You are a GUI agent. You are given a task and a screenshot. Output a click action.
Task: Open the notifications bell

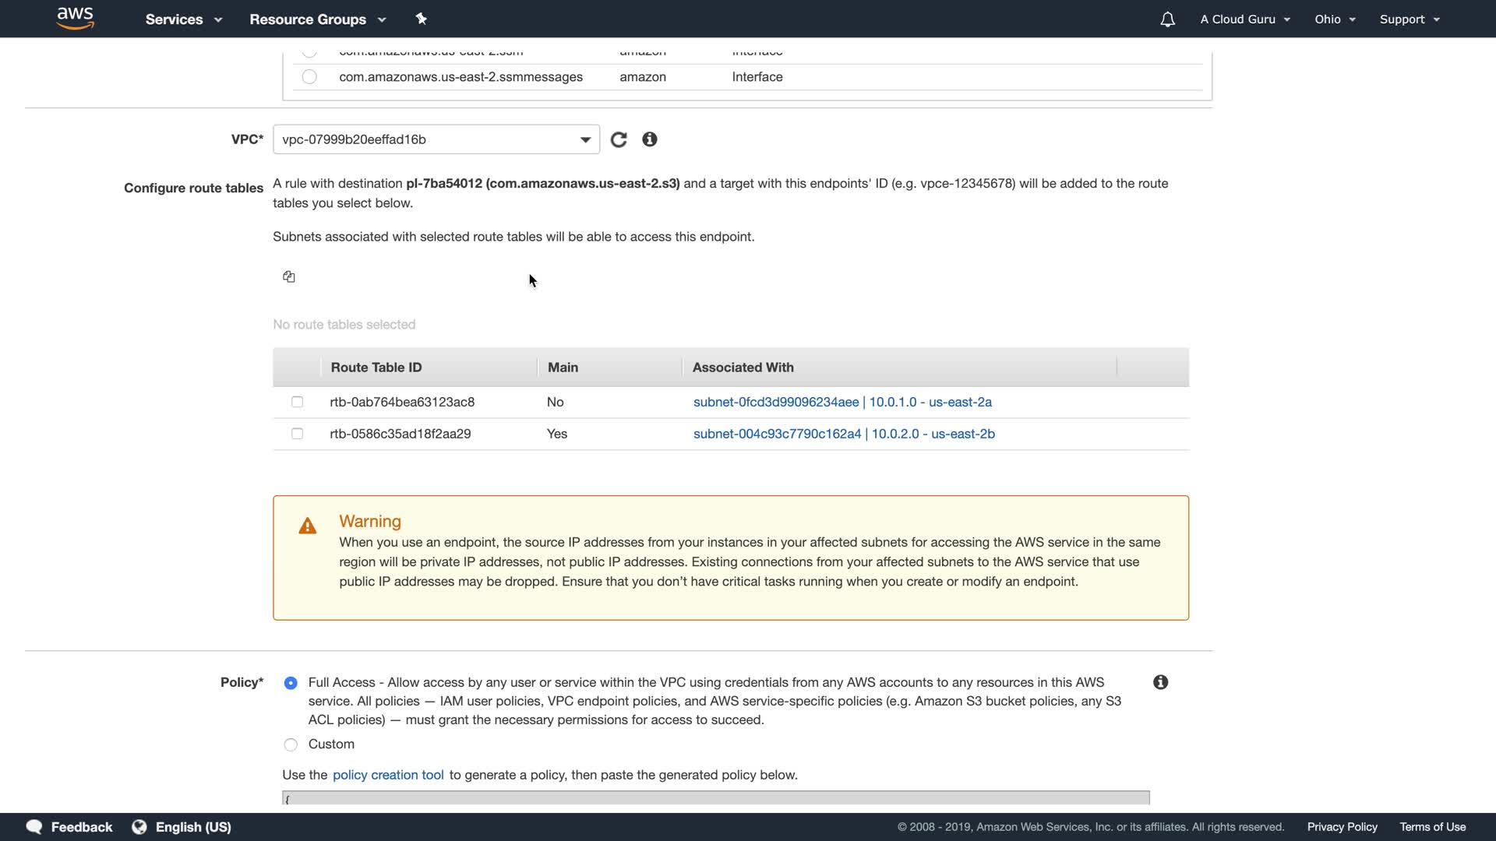[1167, 19]
